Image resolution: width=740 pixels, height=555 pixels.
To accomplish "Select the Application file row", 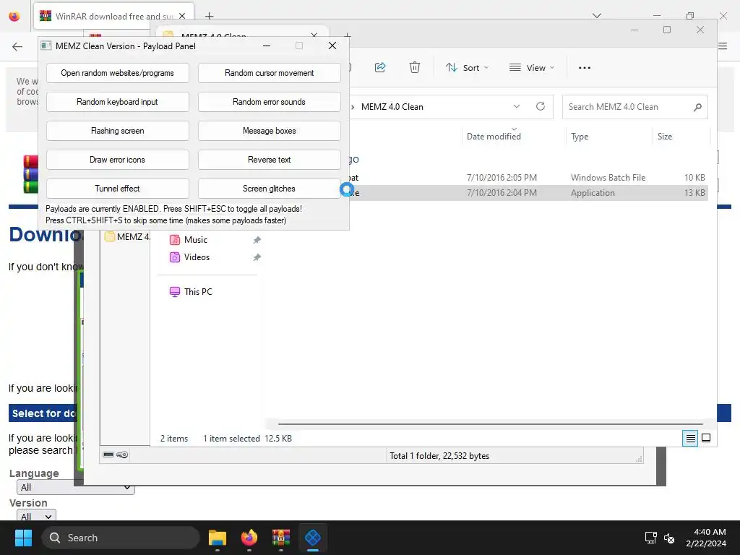I will [x=528, y=192].
